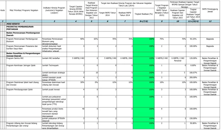Select the column index cell "12"

coord(210,21)
